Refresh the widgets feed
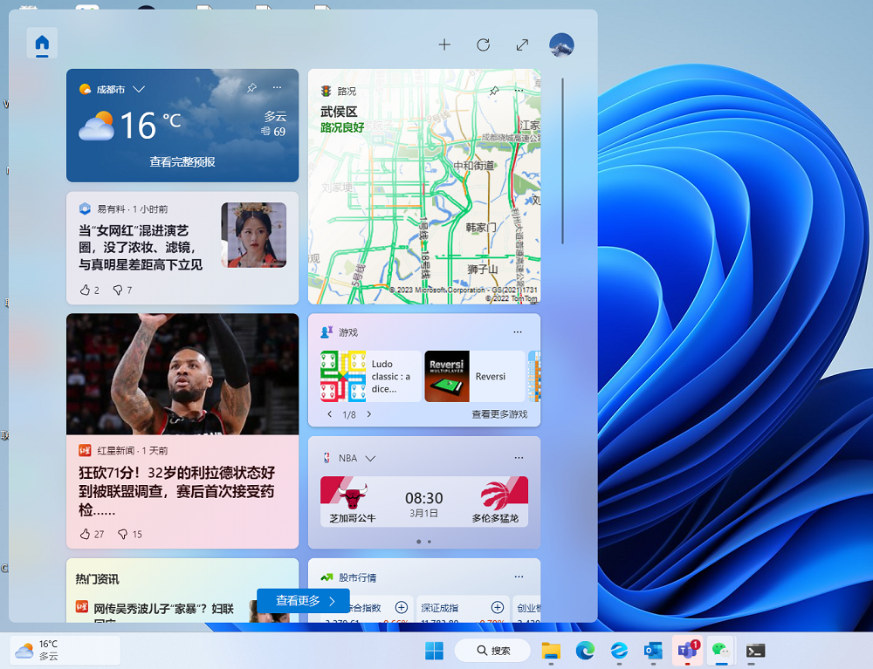873x669 pixels. [x=484, y=44]
